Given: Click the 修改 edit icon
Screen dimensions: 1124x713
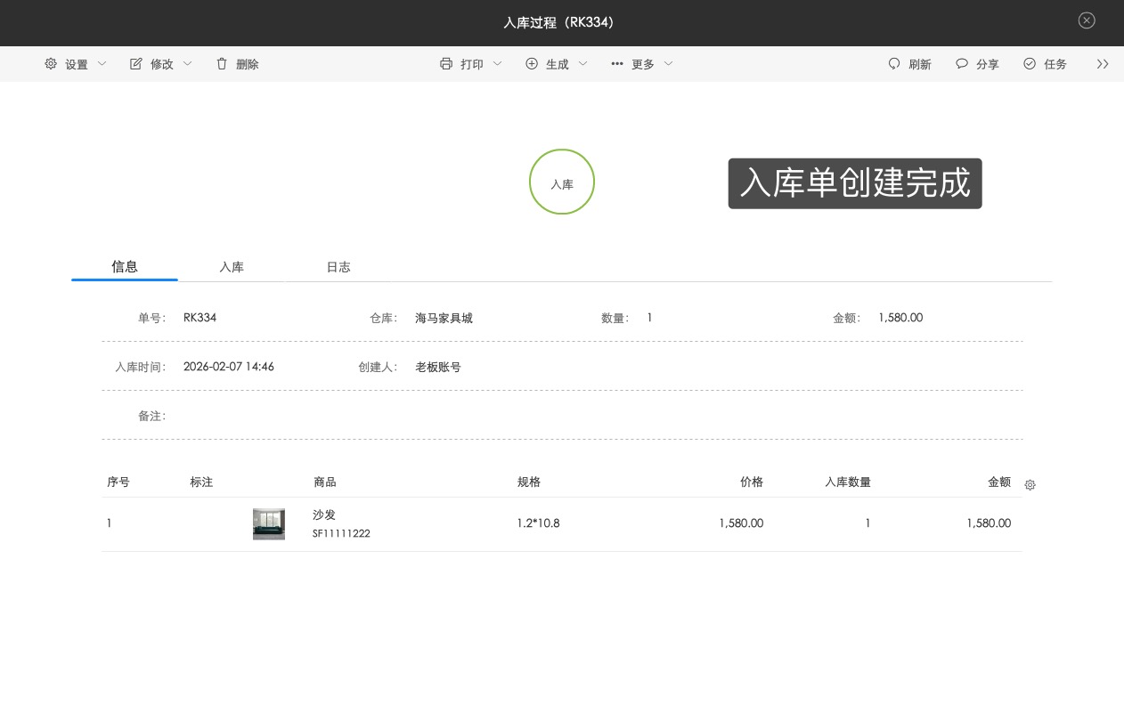Looking at the screenshot, I should click(135, 63).
